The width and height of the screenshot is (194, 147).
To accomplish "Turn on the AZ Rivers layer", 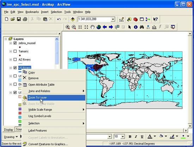I will click(x=15, y=59).
